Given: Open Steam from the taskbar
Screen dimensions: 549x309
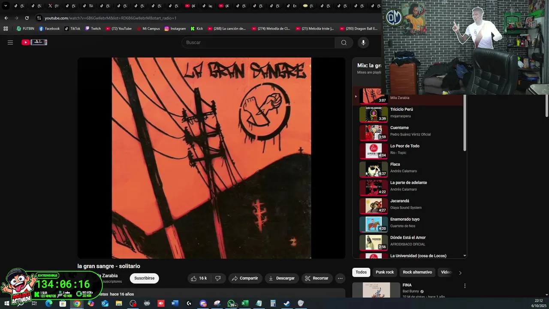Looking at the screenshot, I should [287, 303].
